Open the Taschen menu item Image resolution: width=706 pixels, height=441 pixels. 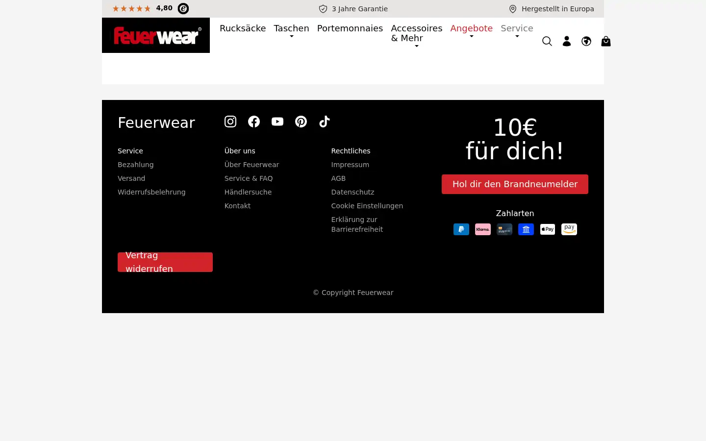[292, 28]
